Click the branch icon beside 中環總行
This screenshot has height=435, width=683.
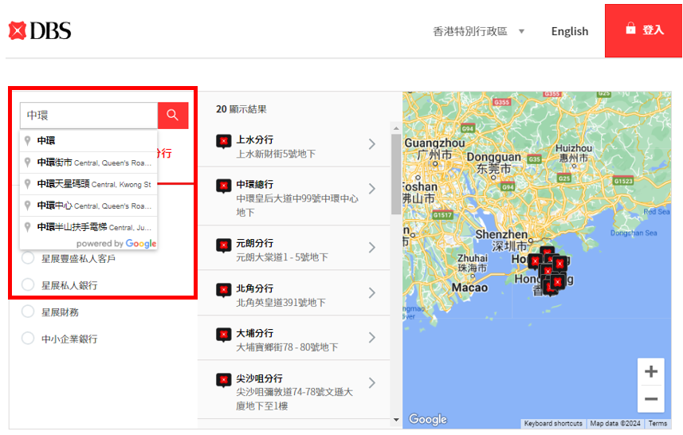point(224,186)
